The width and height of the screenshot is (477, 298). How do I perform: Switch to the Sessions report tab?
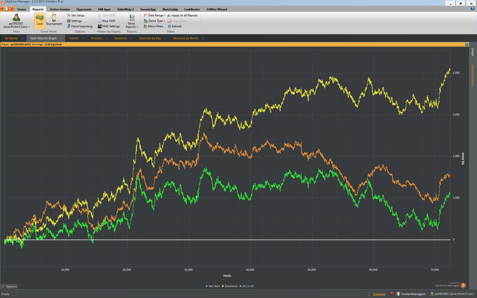121,38
